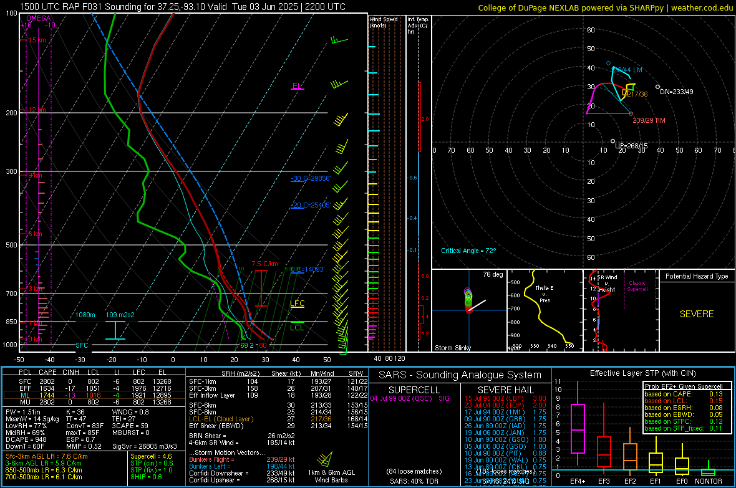Screen dimensions: 736x488
Task: Click the Sfc-3km AGL LR = 7.6 C/km line
Action: (x=47, y=456)
